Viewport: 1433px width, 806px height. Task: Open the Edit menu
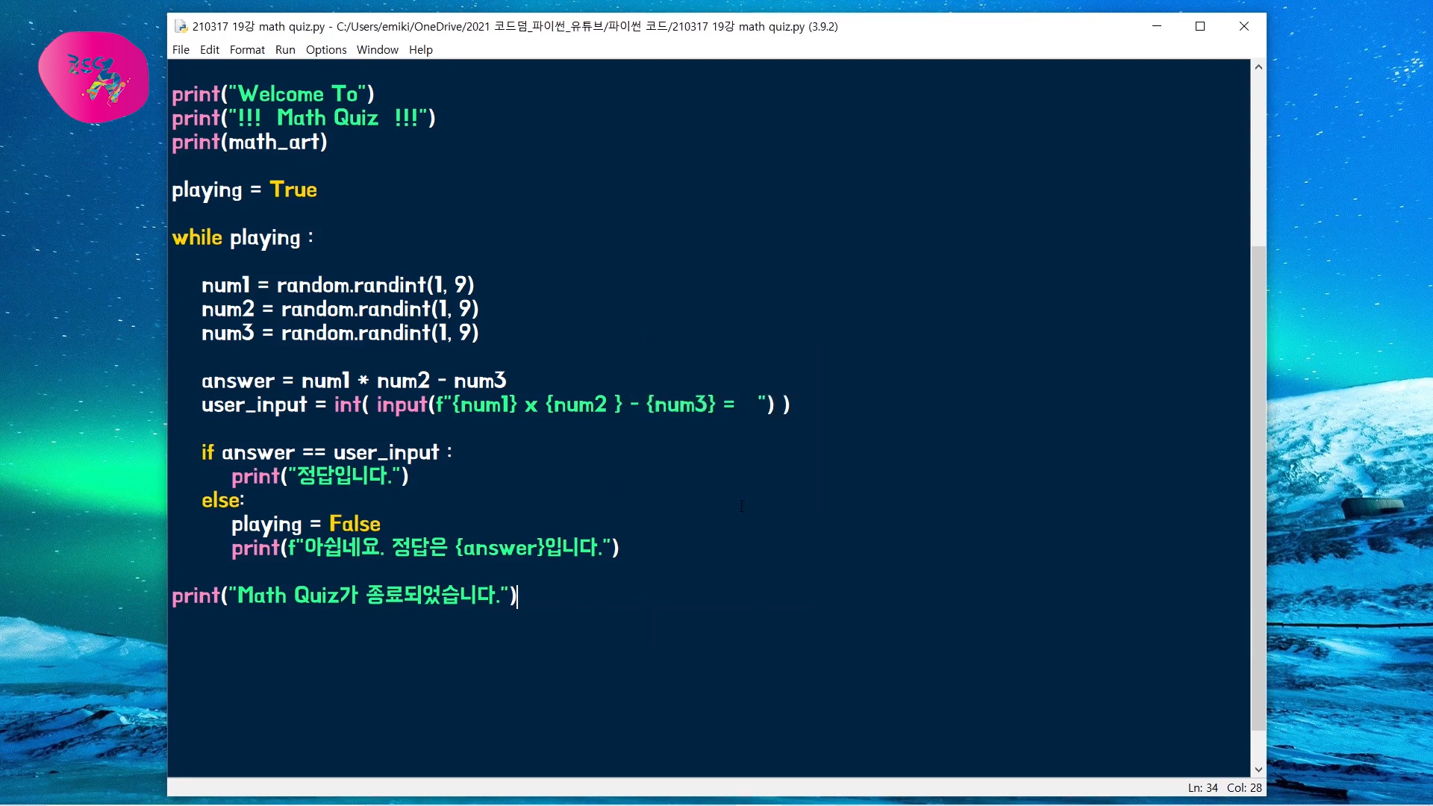(x=210, y=49)
